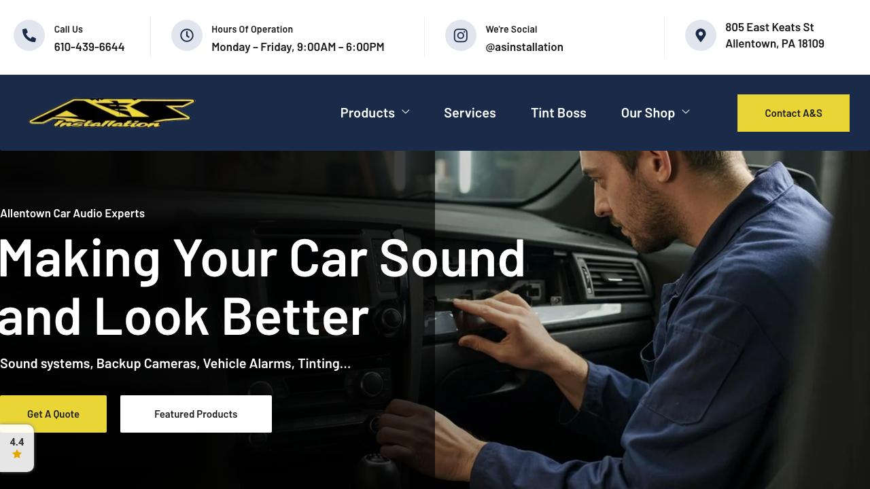Click the Get A Quote button
The image size is (870, 489).
tap(53, 414)
